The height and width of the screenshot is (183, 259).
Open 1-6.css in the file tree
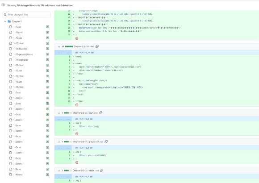[17, 136]
